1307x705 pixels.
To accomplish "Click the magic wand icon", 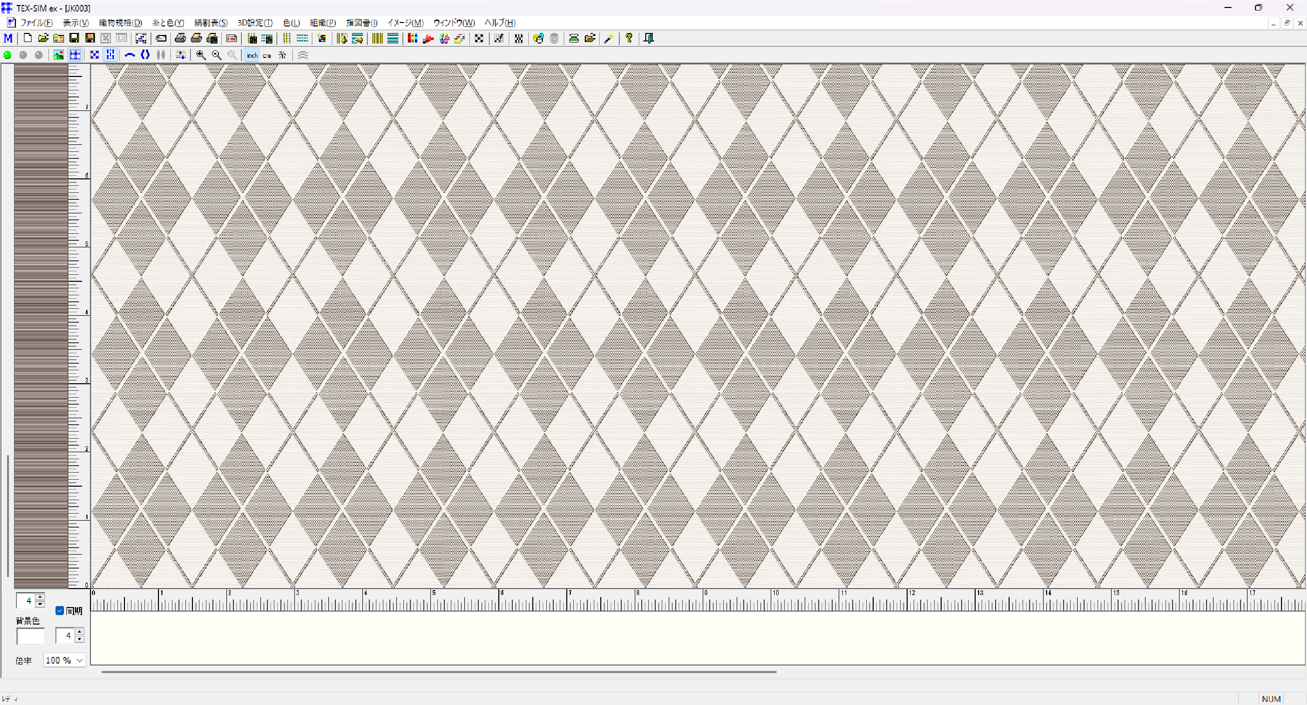I will coord(609,38).
